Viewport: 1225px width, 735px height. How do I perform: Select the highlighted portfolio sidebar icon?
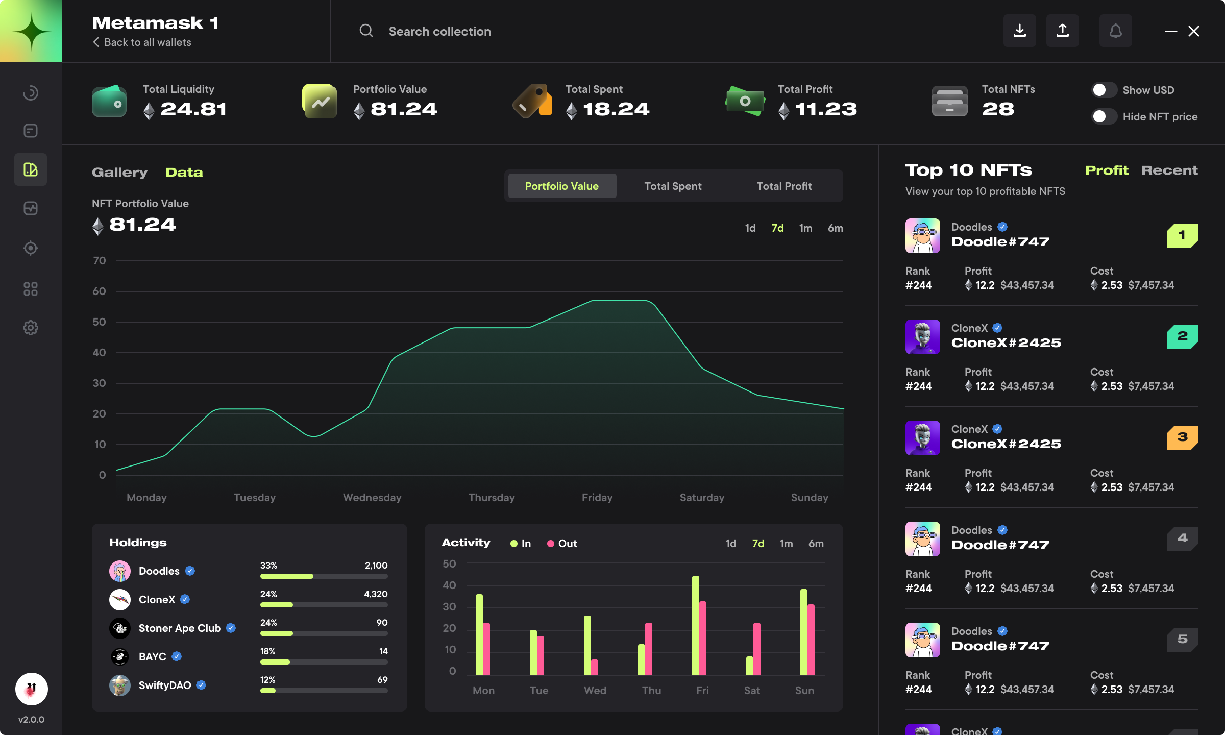tap(31, 169)
